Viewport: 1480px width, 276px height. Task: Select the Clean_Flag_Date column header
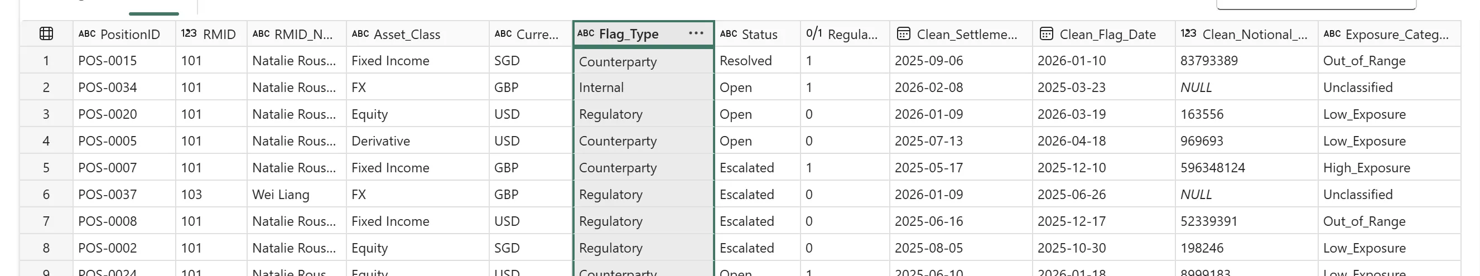tap(1103, 34)
